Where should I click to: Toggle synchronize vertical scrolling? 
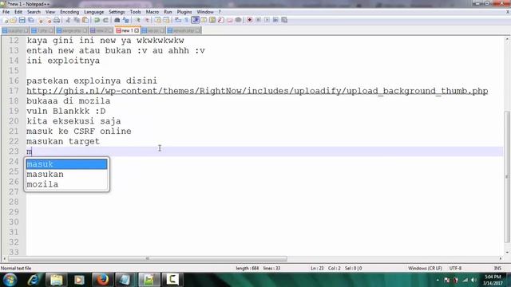point(158,20)
